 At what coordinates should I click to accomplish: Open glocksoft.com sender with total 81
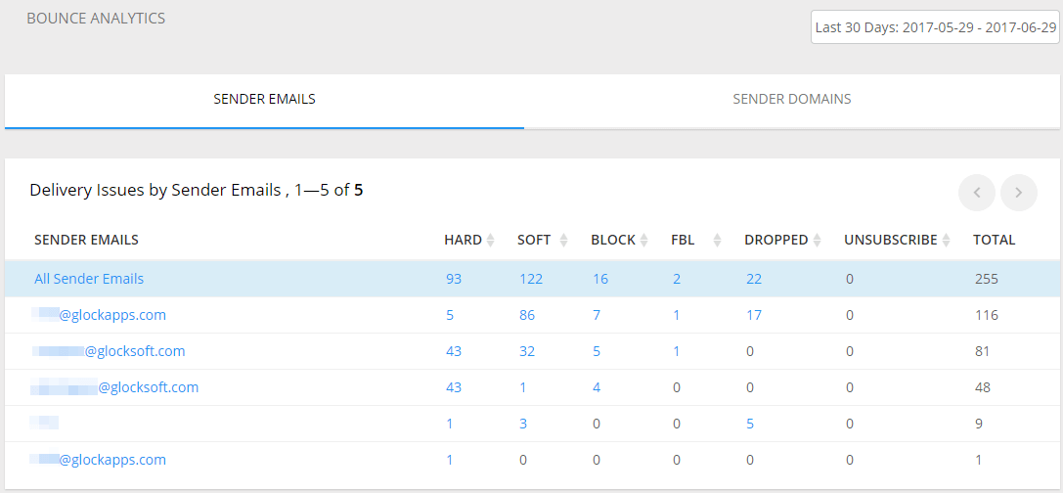click(x=108, y=351)
